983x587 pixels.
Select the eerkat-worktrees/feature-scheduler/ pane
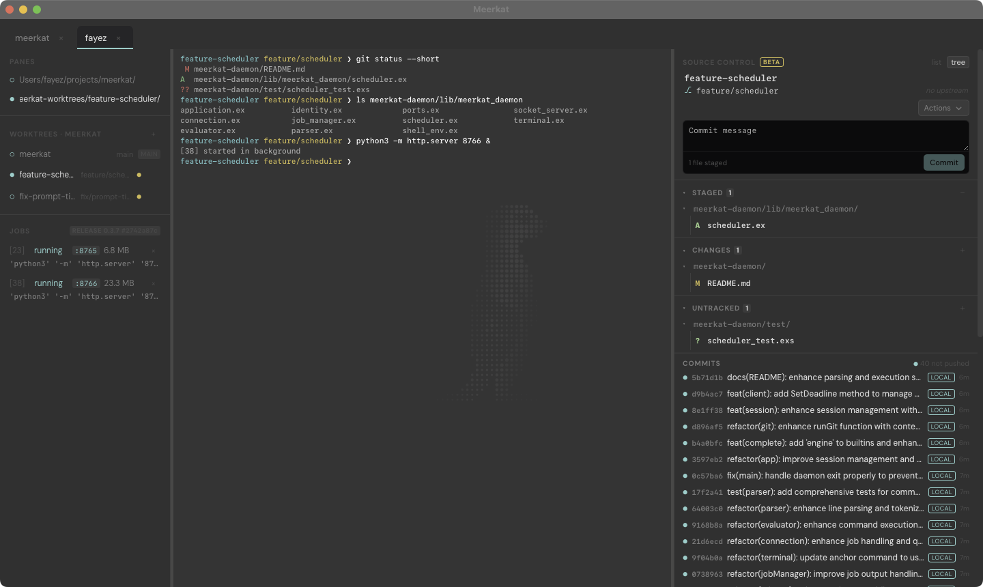(x=85, y=99)
